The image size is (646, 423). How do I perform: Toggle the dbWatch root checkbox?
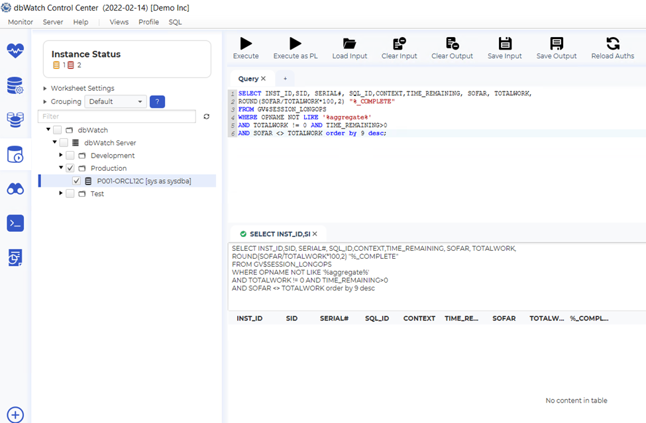point(57,130)
